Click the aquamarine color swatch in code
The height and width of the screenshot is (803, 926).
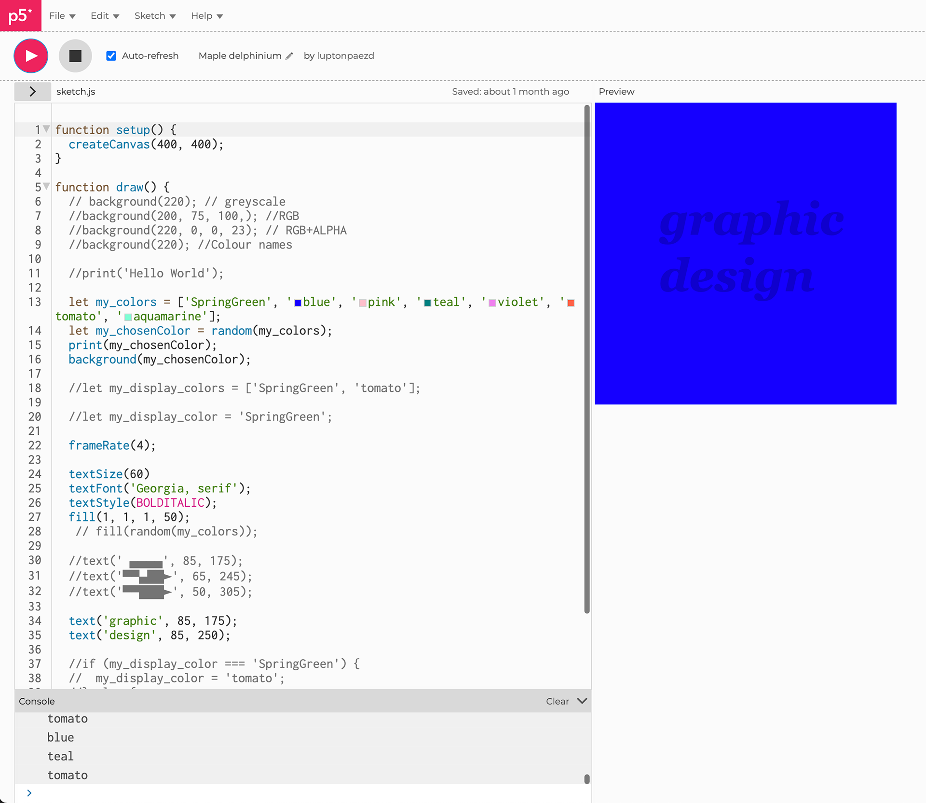pyautogui.click(x=128, y=318)
